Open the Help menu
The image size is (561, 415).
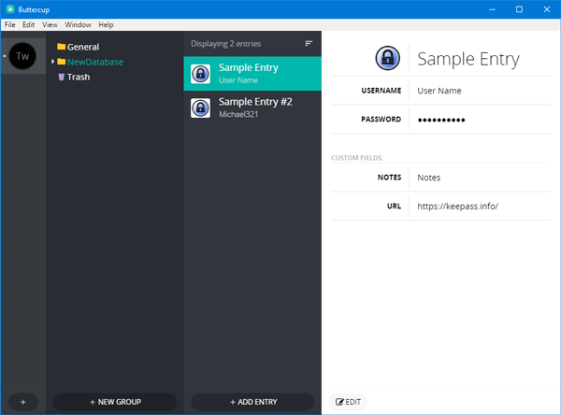click(106, 24)
